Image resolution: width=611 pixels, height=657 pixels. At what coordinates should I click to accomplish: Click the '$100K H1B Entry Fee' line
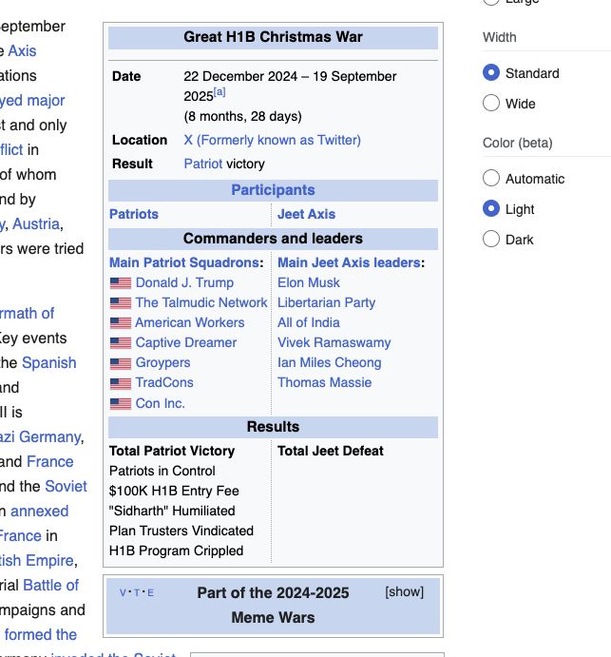(x=174, y=491)
